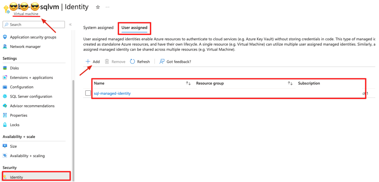Click the Application security groups shield icon
The height and width of the screenshot is (182, 379).
click(x=5, y=37)
